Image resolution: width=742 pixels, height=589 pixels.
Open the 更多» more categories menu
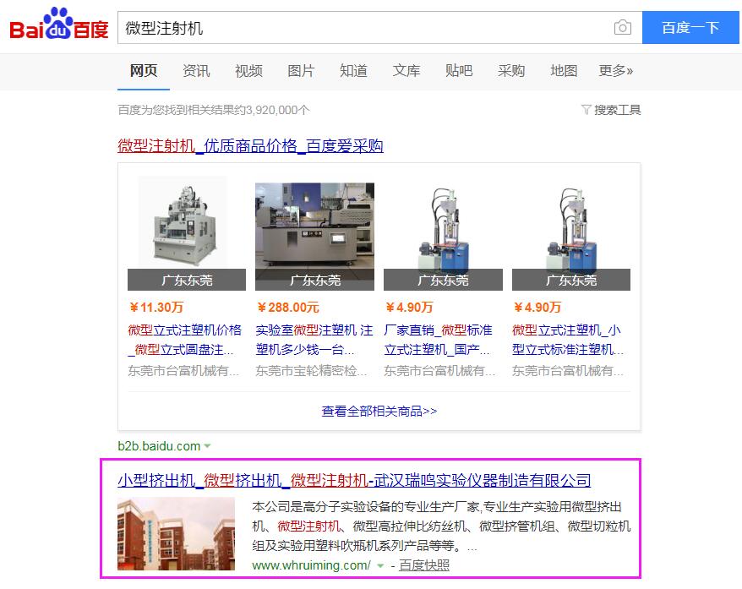point(615,71)
